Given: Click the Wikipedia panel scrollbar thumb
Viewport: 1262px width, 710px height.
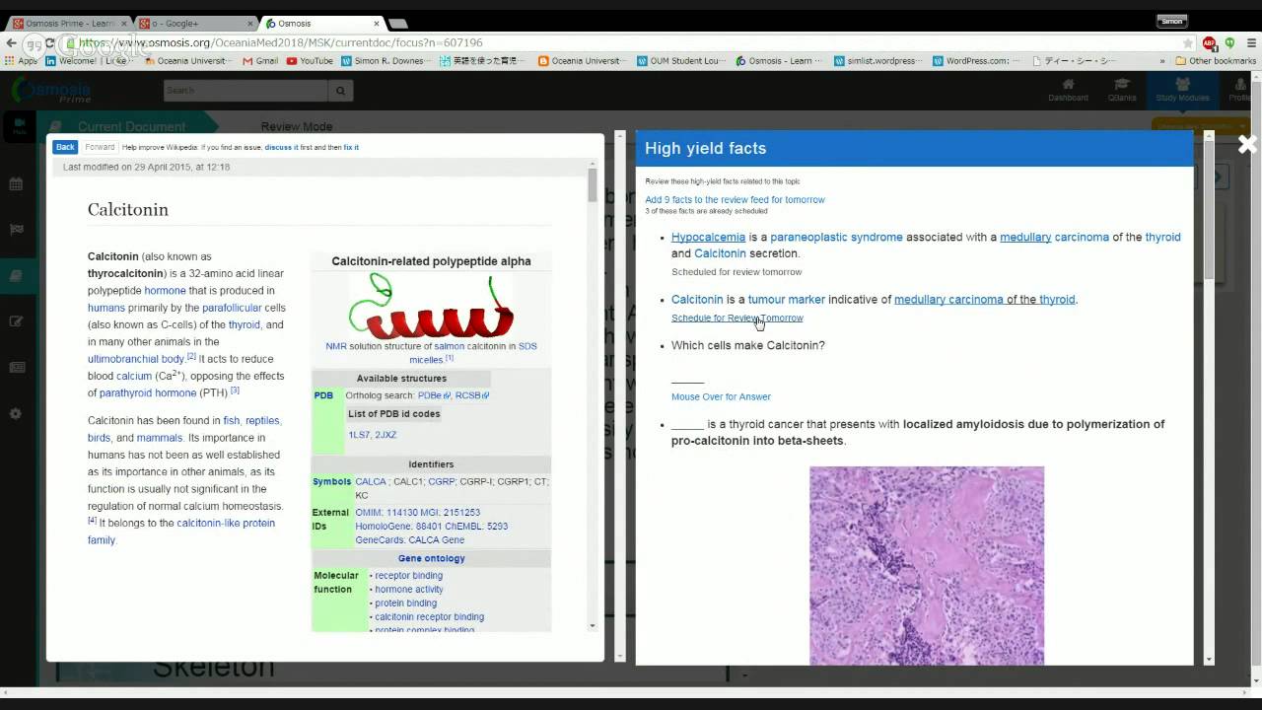Looking at the screenshot, I should (593, 185).
